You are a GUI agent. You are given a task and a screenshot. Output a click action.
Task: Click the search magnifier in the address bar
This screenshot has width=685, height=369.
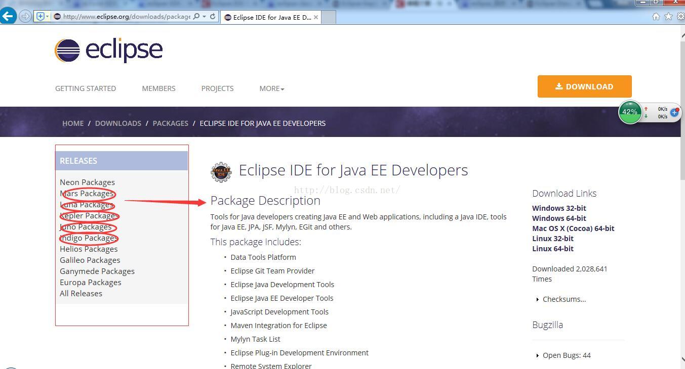click(196, 16)
